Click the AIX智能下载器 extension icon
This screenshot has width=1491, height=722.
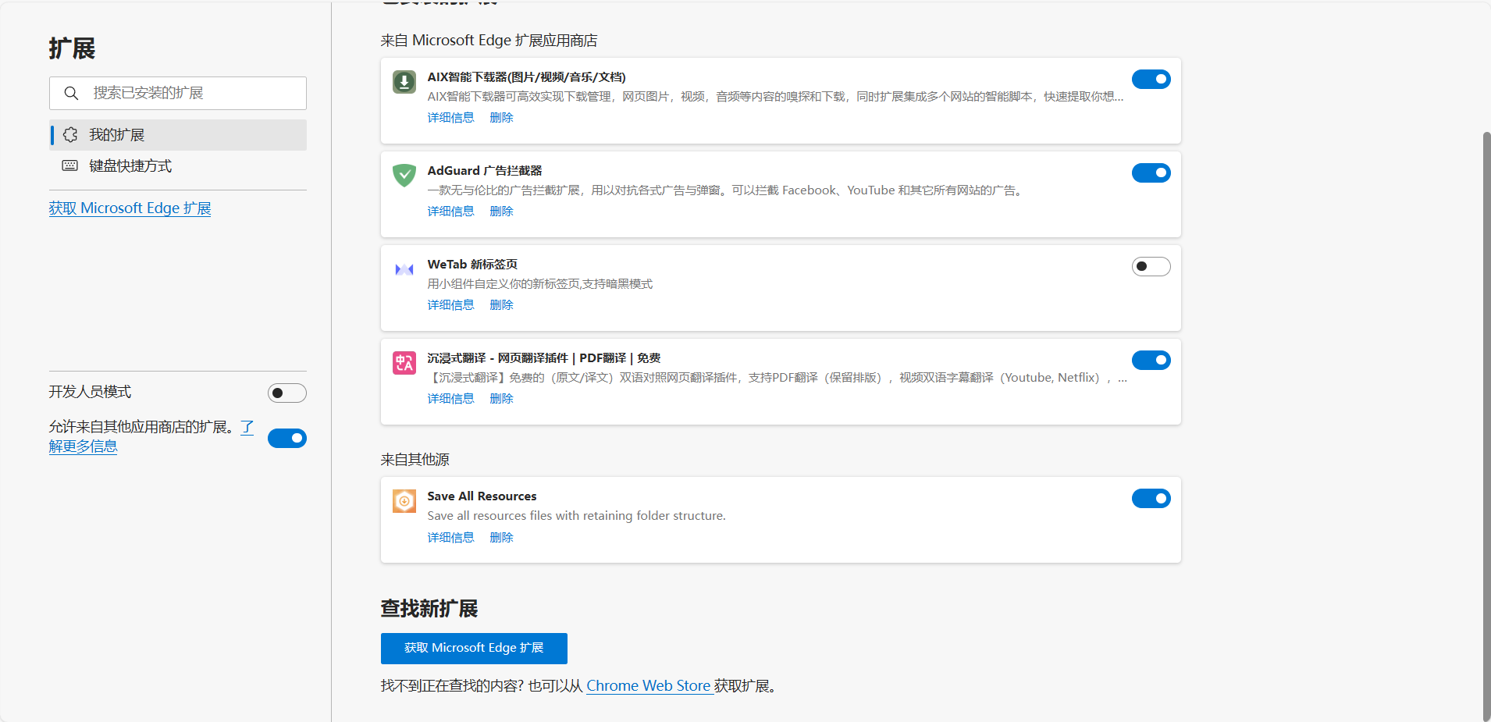(404, 81)
